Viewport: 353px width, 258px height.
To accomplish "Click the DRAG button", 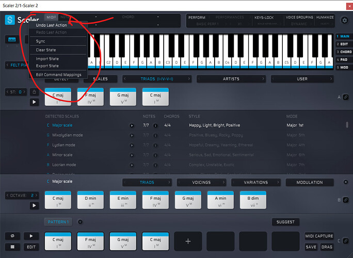I will (x=327, y=247).
